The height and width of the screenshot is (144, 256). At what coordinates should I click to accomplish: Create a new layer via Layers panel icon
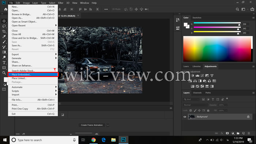click(244, 133)
